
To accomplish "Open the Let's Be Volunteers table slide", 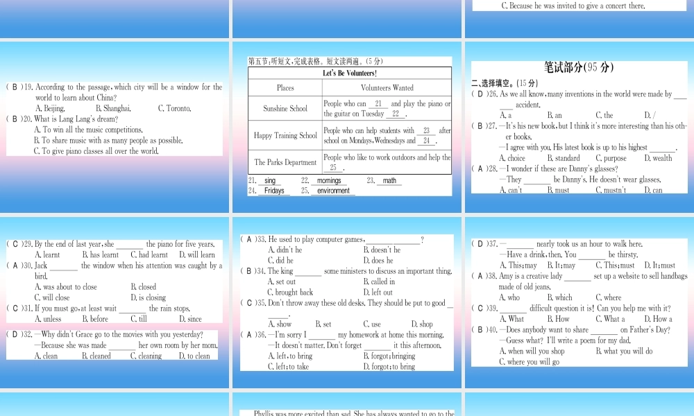I will (x=347, y=127).
